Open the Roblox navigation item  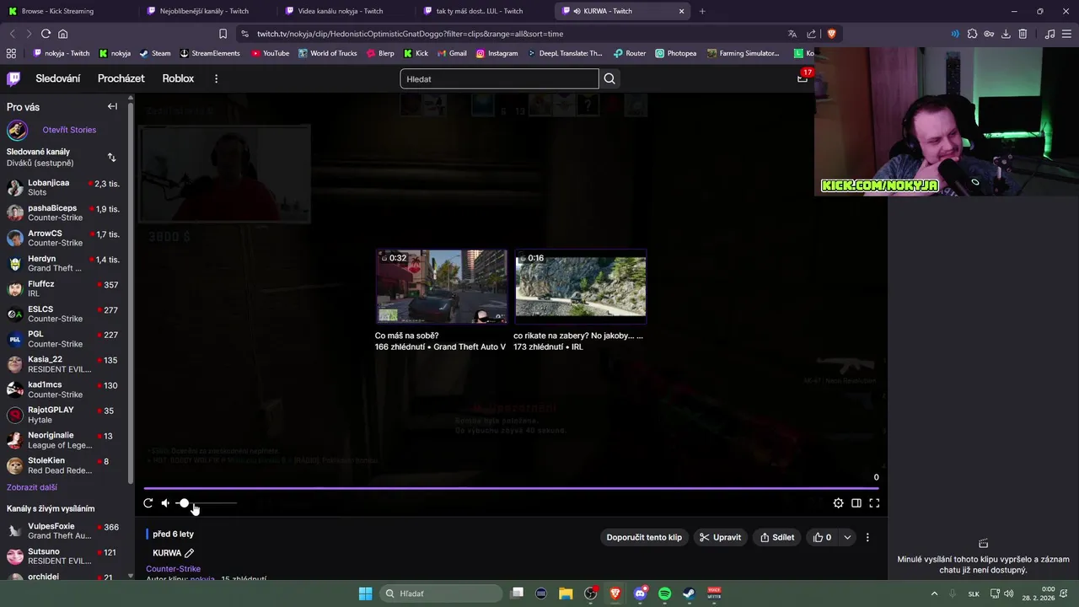click(178, 78)
